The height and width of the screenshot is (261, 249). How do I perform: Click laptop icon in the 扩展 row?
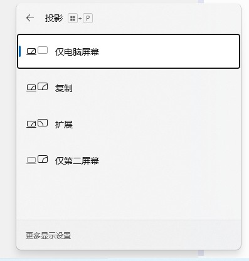(31, 125)
